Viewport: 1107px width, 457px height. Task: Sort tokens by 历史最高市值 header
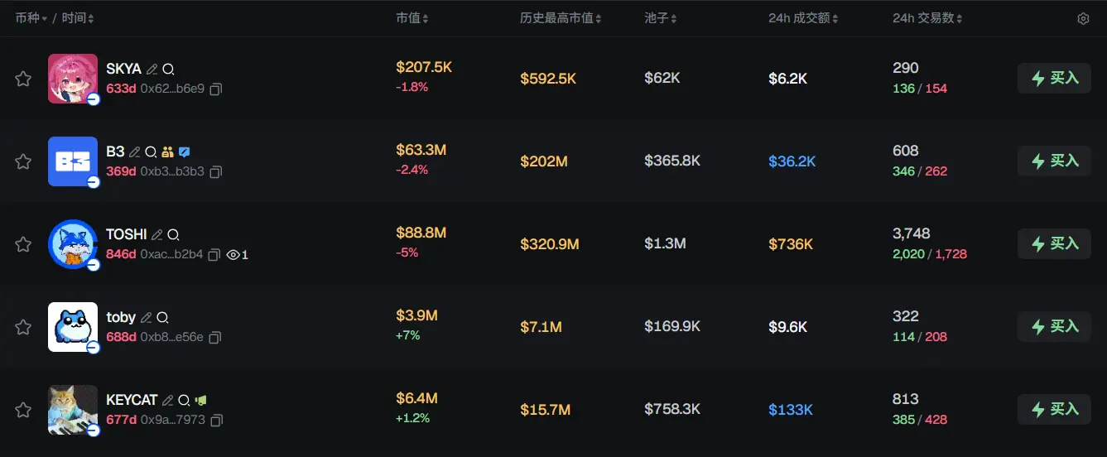point(560,18)
